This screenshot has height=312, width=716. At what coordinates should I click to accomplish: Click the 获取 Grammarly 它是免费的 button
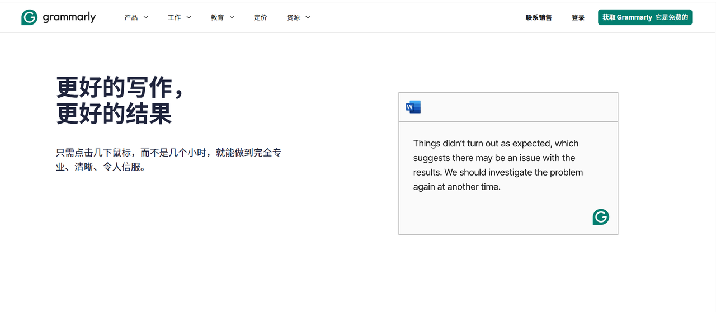point(645,17)
